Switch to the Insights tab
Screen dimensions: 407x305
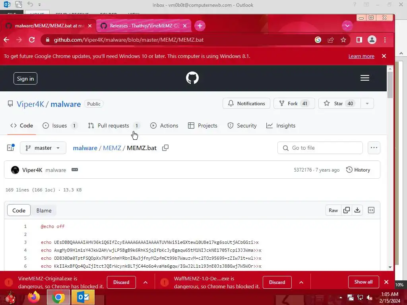click(x=281, y=125)
